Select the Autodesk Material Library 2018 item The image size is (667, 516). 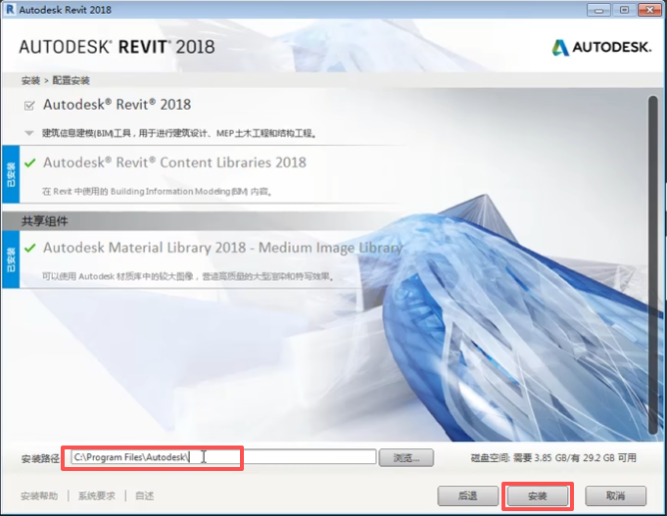click(x=221, y=248)
